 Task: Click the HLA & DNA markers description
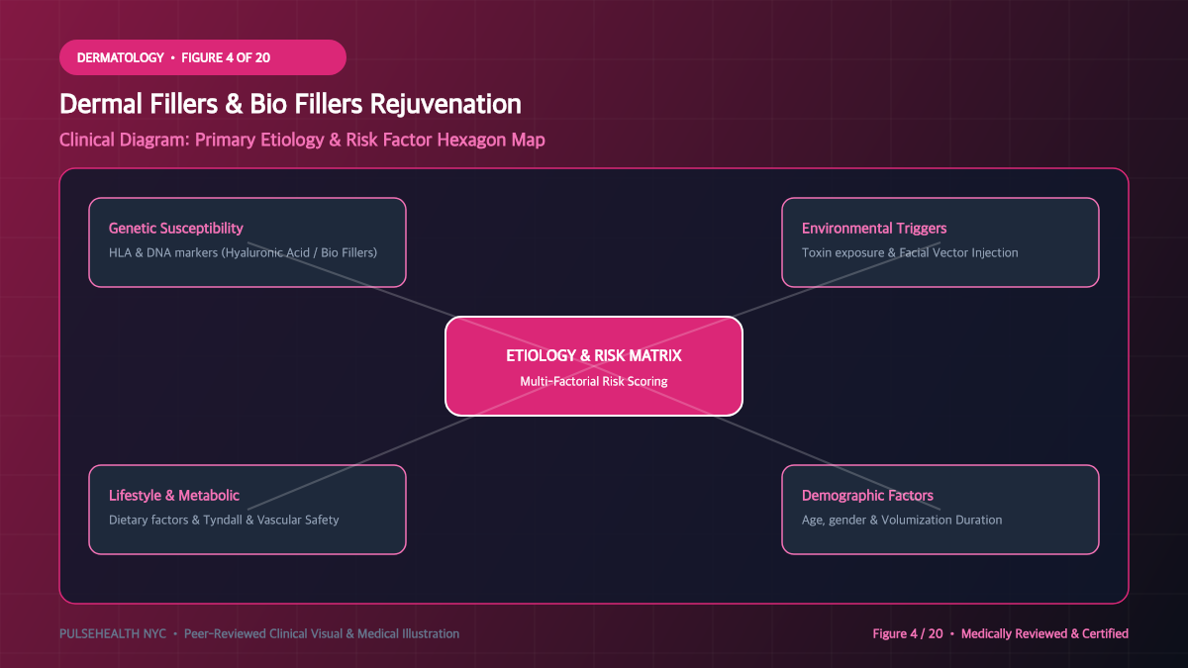point(244,252)
